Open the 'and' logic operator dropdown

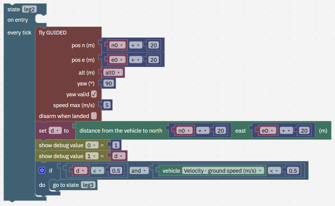(139, 170)
